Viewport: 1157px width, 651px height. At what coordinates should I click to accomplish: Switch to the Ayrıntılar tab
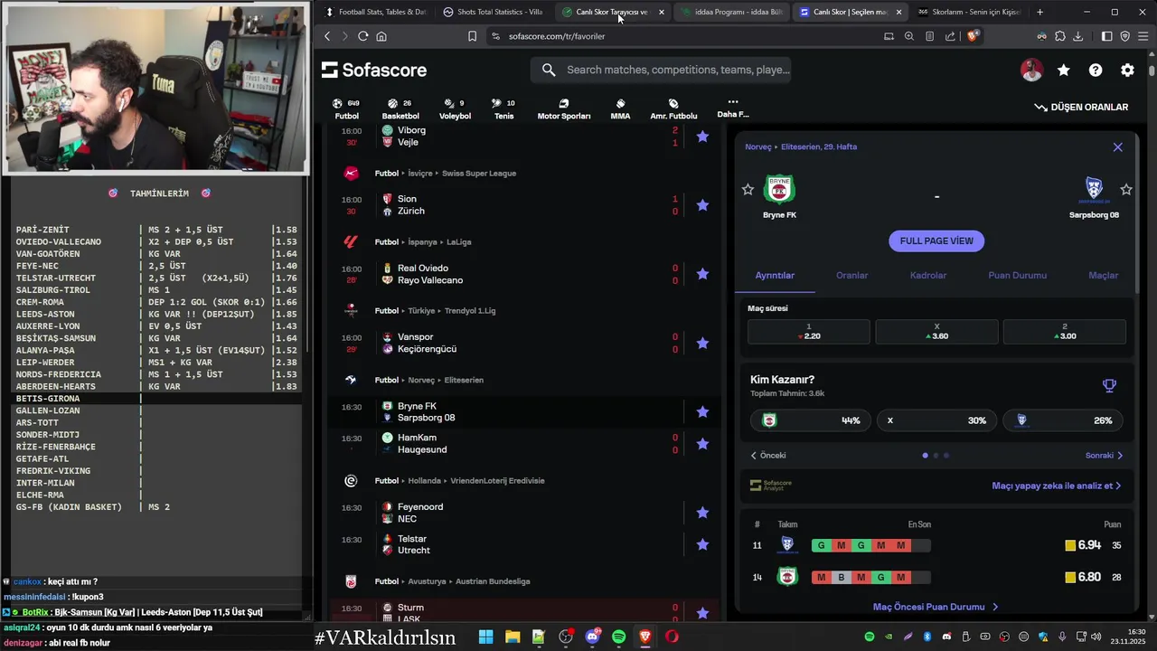(x=775, y=276)
